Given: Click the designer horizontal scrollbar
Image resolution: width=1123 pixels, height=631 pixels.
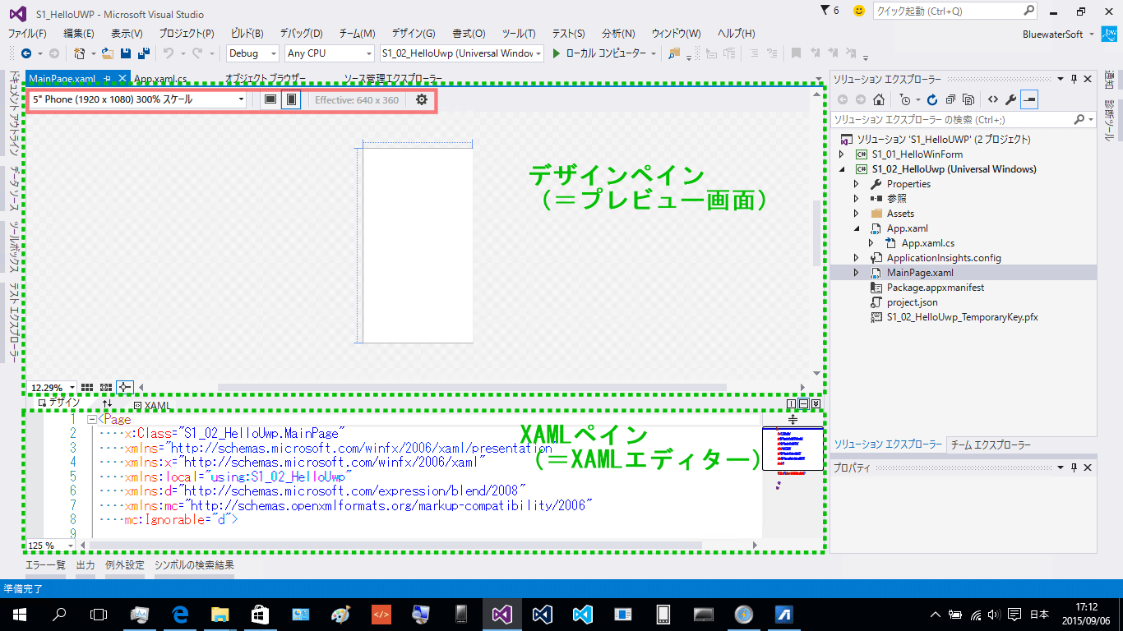Looking at the screenshot, I should pos(472,387).
